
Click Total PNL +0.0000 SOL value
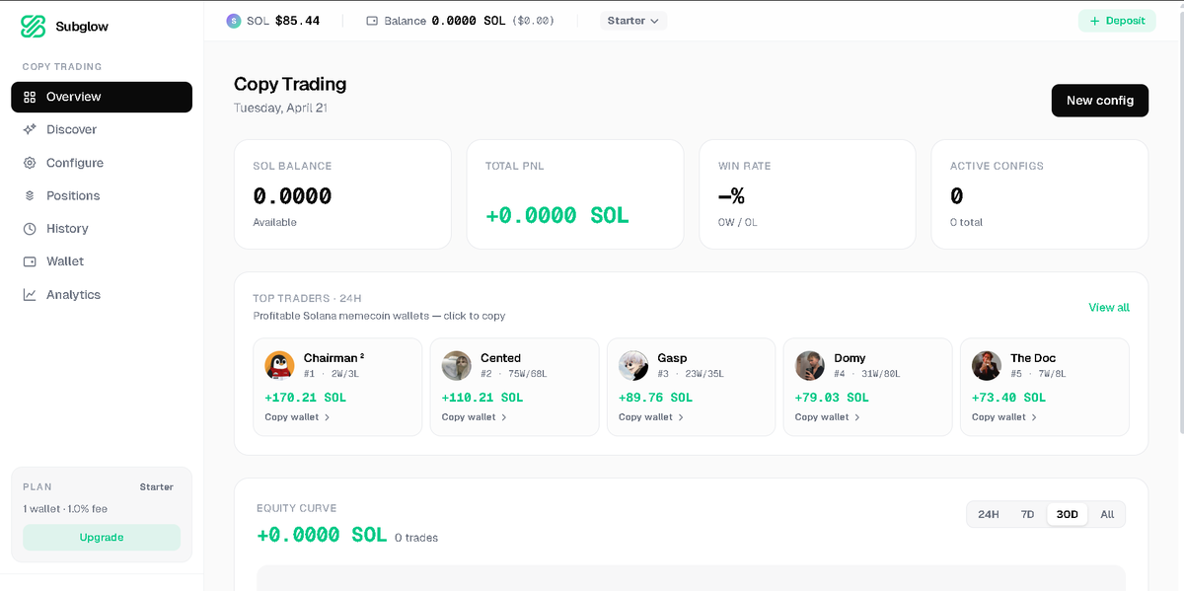557,215
